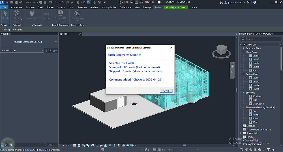283x152 pixels.
Task: Click the Edit Type button
Action: click(x=51, y=50)
